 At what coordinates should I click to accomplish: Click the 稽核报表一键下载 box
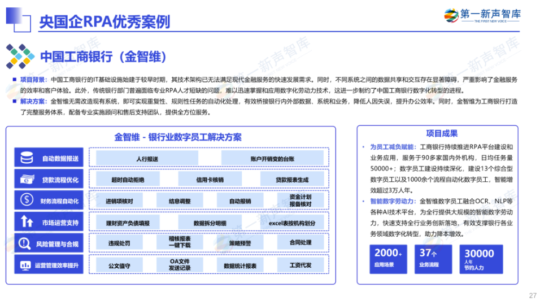point(180,242)
